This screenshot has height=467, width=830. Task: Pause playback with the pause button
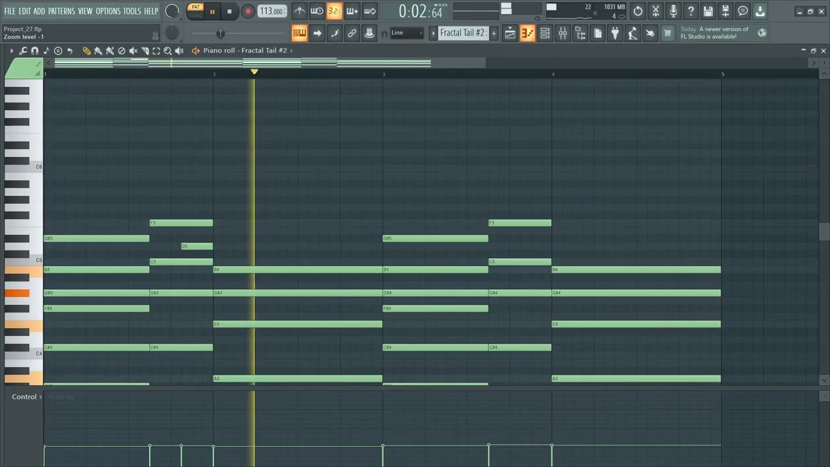pyautogui.click(x=212, y=11)
